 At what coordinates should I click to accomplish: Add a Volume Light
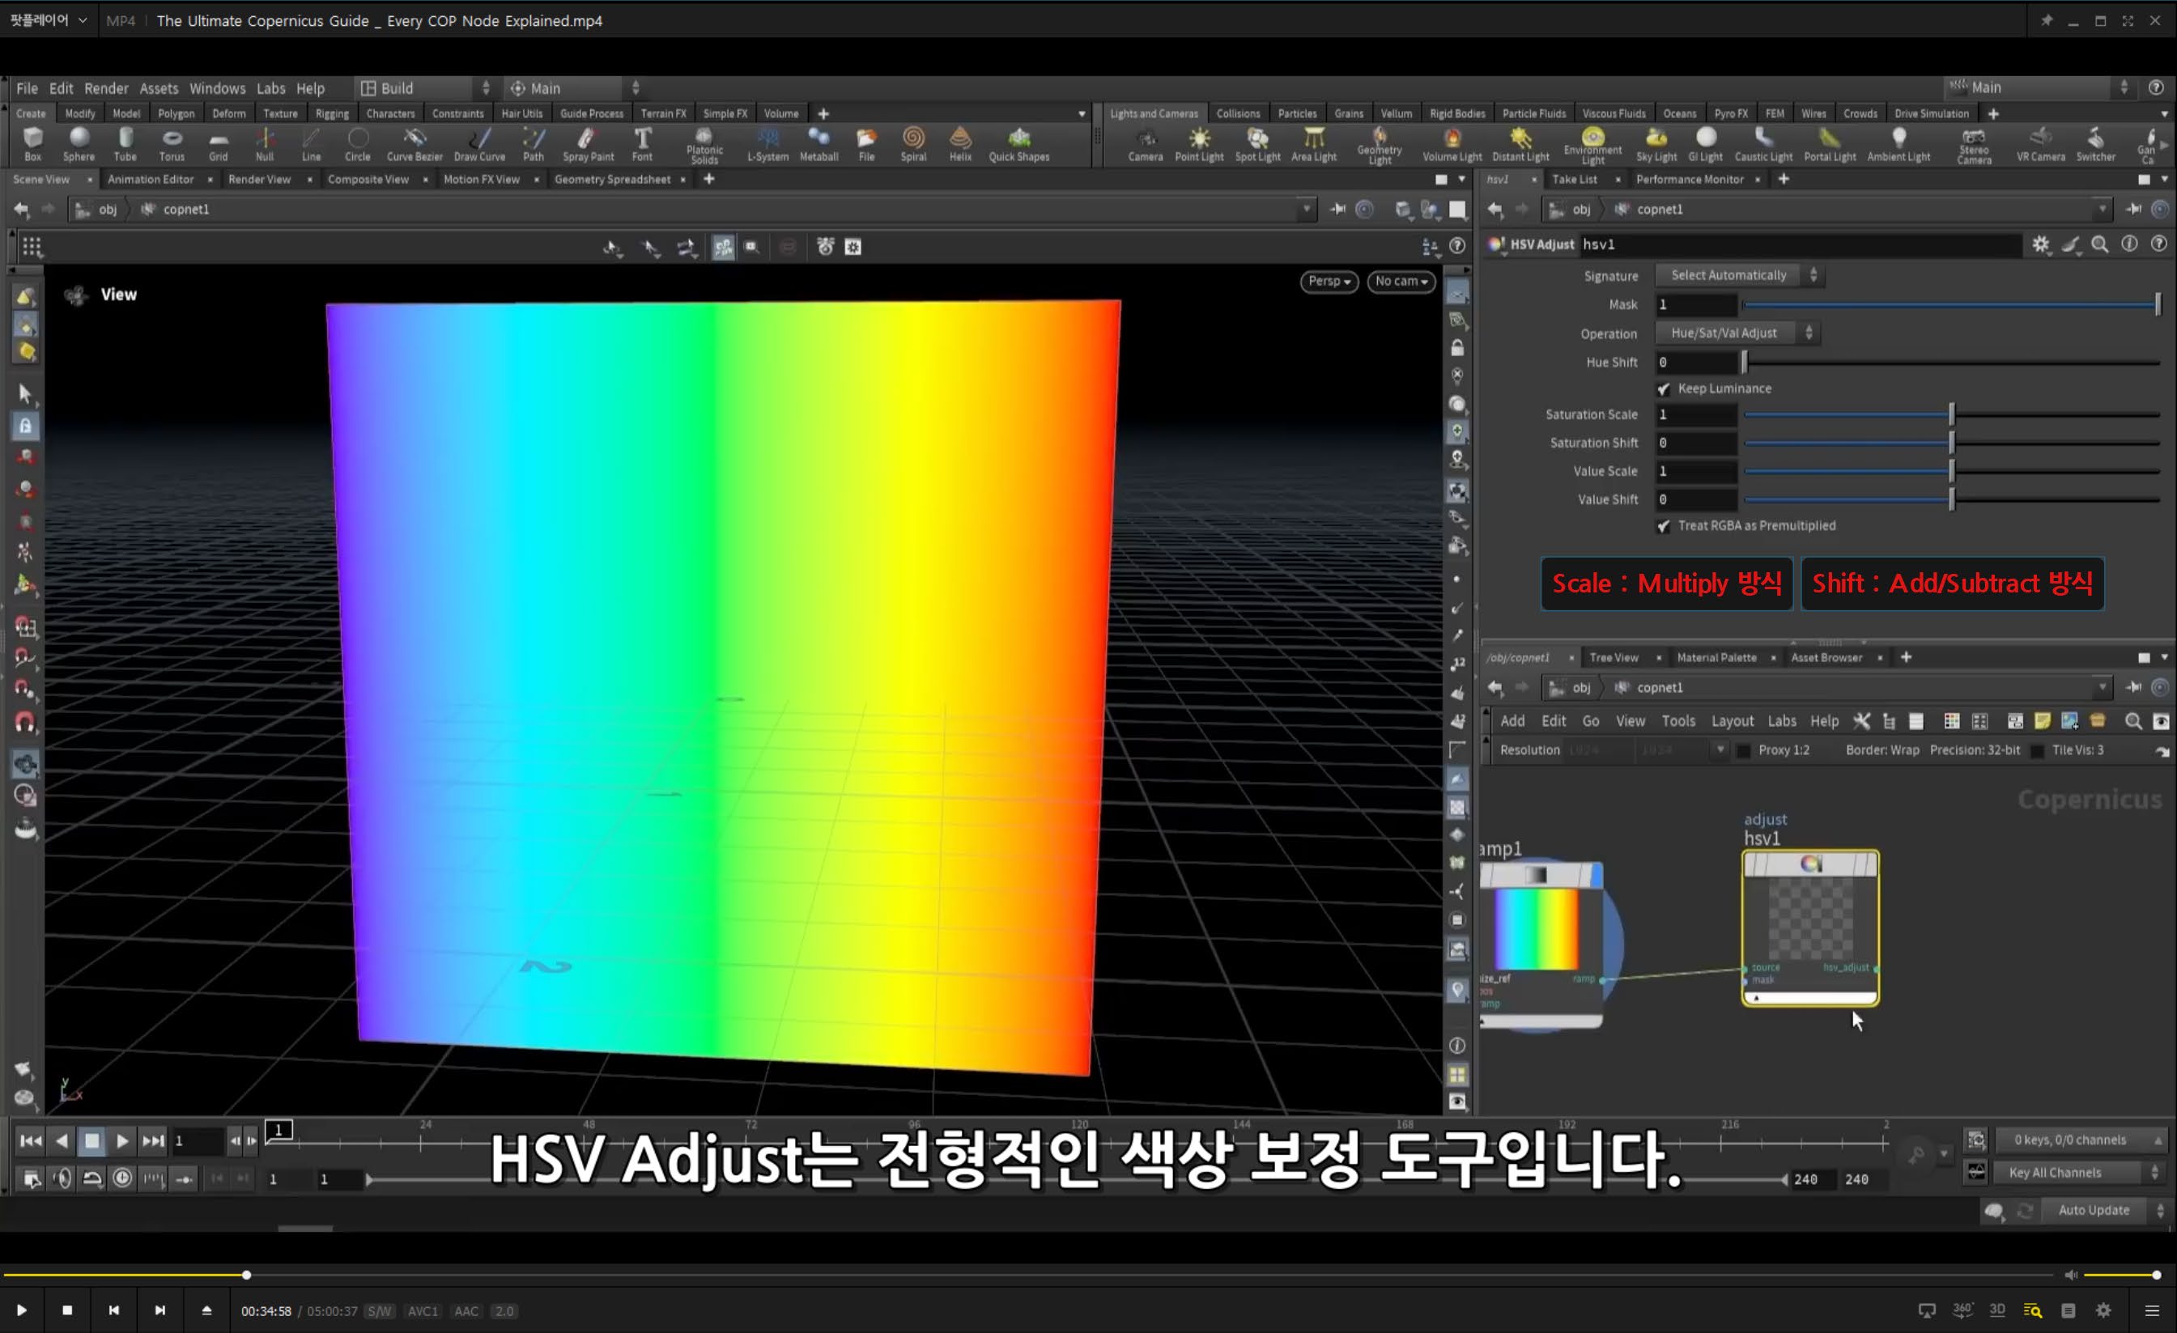tap(1452, 145)
